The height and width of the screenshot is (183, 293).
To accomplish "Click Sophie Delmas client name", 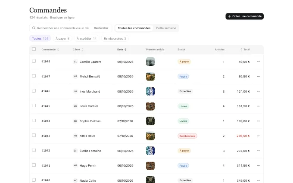I will click(x=90, y=121).
